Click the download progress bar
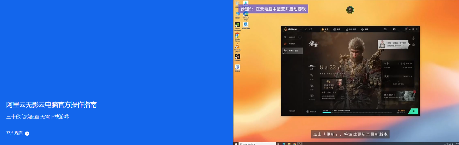Viewport: 459px width, 145px height. click(357, 113)
